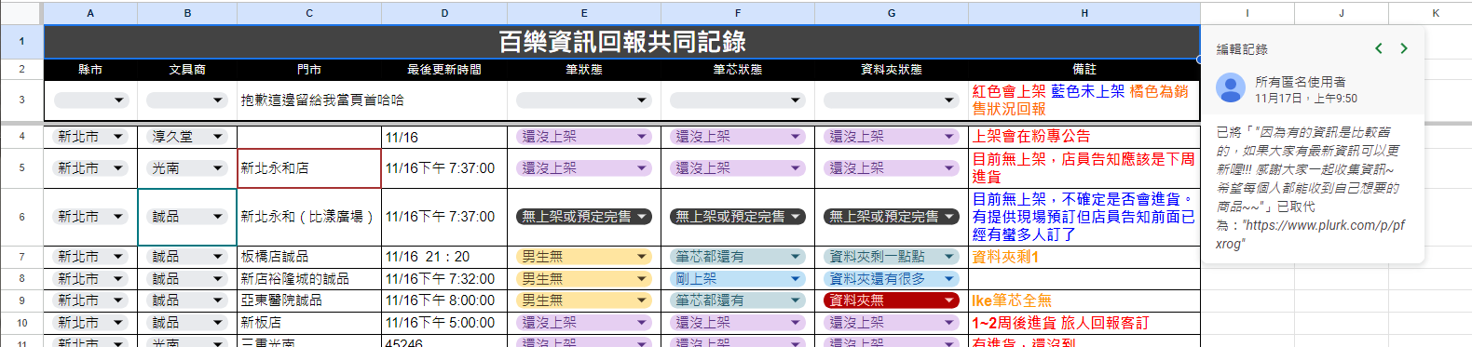Open the 資料夾剩一點點 chip dropdown
Viewport: 1472px width, 347px height.
[x=892, y=257]
